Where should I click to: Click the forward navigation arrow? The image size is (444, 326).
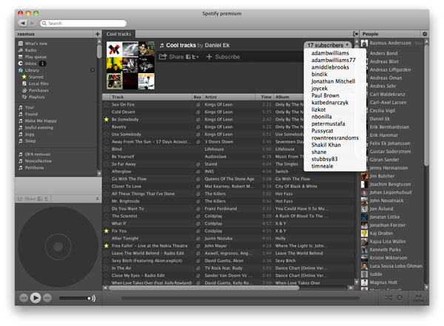point(33,23)
